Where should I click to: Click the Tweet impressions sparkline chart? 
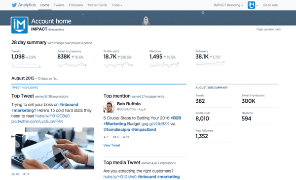point(72,65)
